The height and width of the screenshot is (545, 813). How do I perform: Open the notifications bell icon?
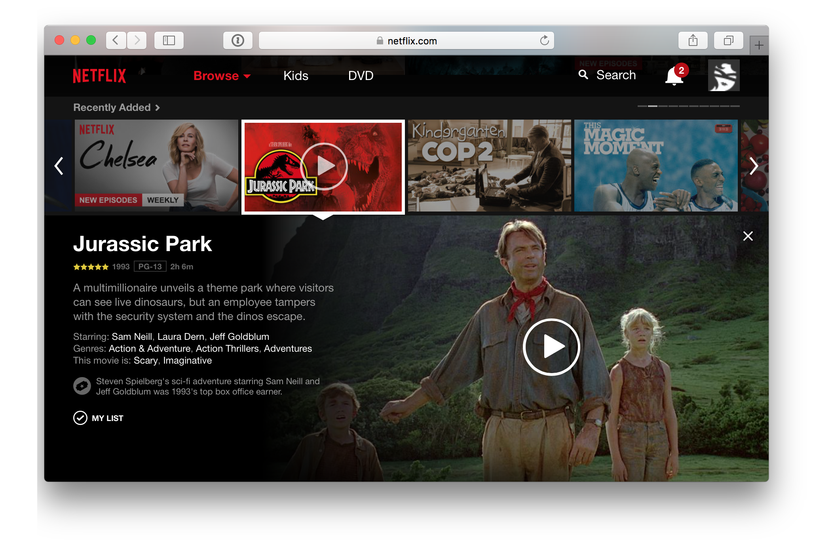pos(674,76)
